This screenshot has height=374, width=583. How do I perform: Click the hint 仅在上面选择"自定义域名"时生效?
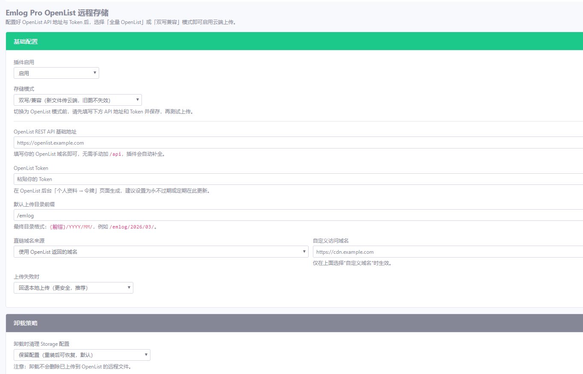pyautogui.click(x=352, y=263)
